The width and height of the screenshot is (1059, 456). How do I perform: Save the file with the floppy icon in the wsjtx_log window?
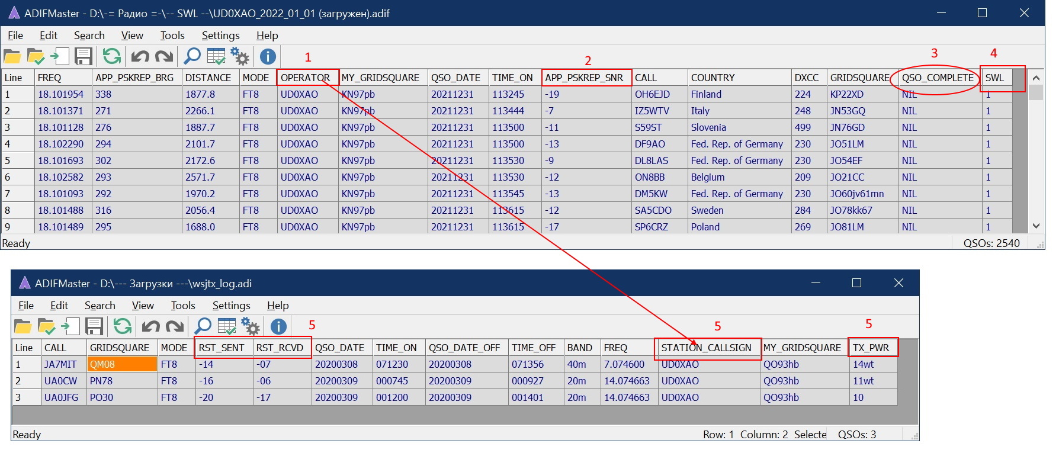(94, 326)
